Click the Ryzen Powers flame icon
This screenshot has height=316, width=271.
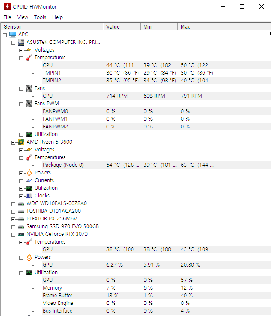pos(29,173)
